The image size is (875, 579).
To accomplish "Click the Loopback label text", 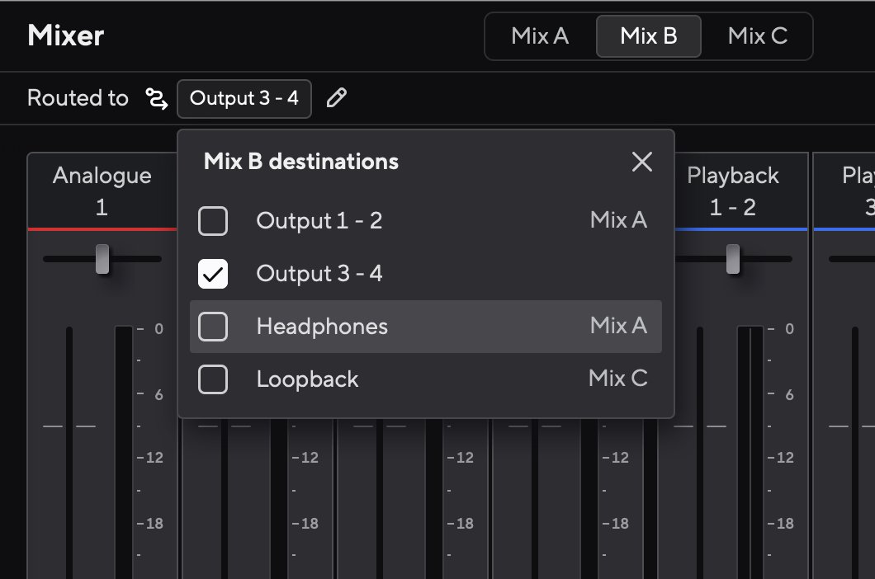I will click(307, 379).
